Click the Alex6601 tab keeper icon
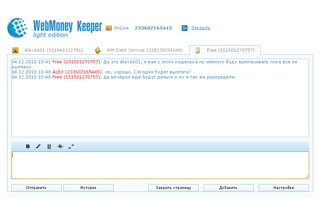323x206 pixels. coord(15,50)
